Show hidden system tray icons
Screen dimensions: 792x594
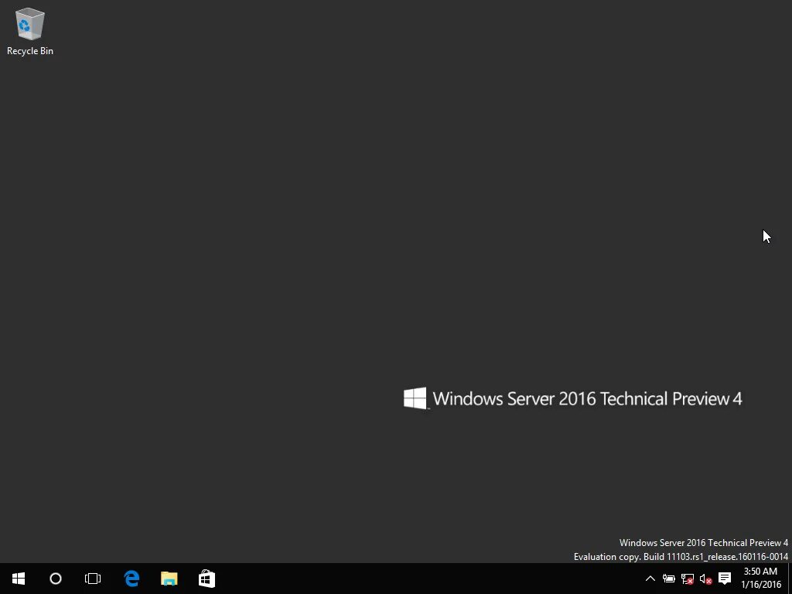point(650,579)
